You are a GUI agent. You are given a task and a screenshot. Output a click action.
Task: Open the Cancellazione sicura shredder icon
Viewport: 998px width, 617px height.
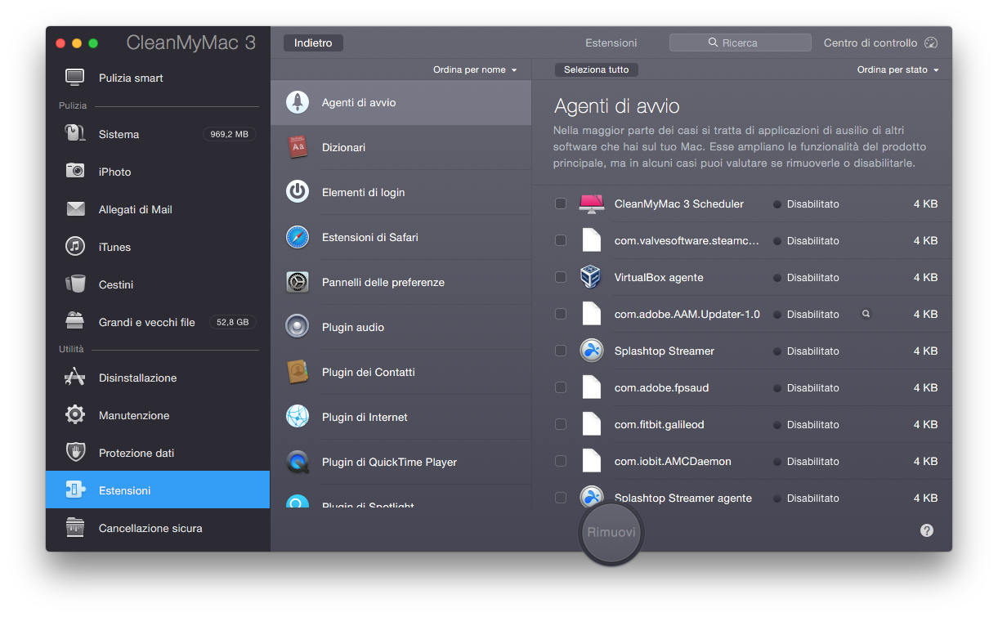pos(75,528)
